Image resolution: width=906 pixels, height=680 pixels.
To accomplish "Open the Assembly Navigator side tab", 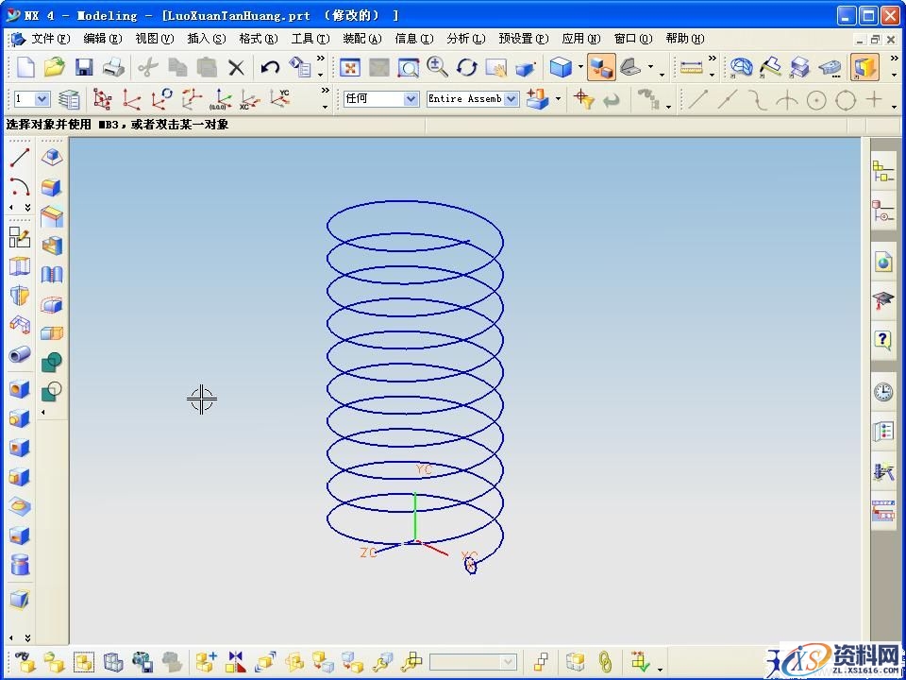I will [883, 171].
